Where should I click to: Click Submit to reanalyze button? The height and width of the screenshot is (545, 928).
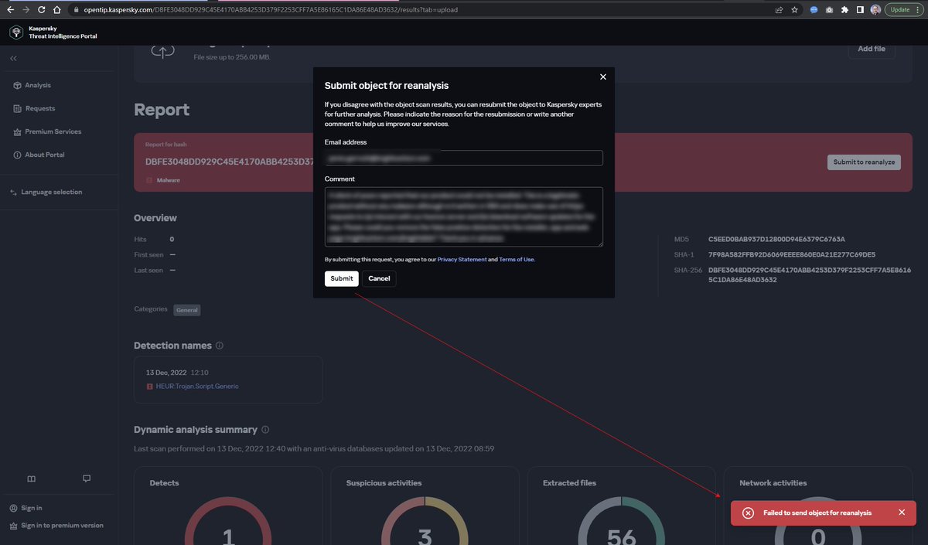[864, 162]
